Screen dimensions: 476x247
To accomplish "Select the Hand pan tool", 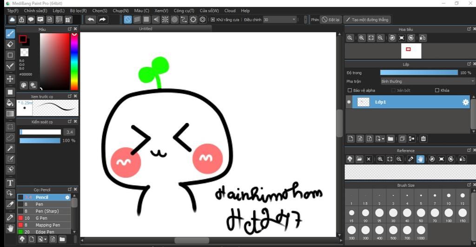I will (10, 228).
